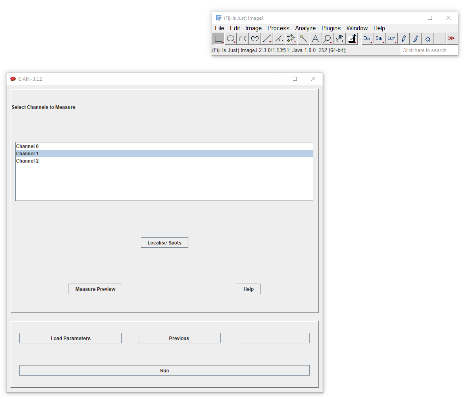
Task: Select the Polygon selection tool
Action: coord(243,39)
